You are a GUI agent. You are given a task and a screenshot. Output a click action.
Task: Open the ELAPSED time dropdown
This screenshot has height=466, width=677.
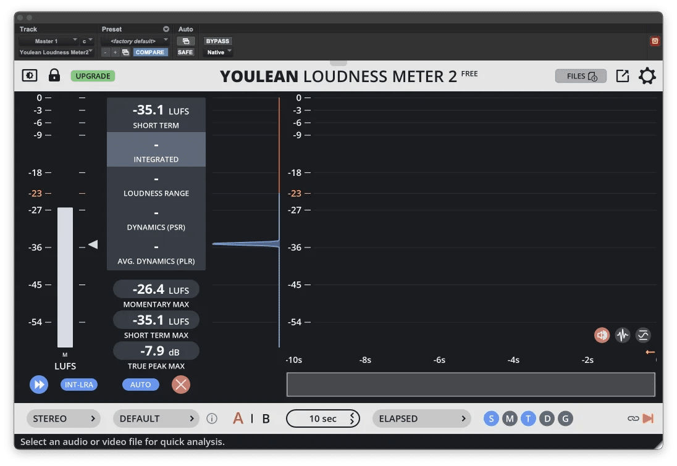click(x=421, y=418)
